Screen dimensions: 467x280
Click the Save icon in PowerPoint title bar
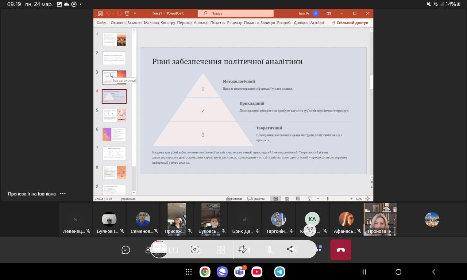pos(100,13)
